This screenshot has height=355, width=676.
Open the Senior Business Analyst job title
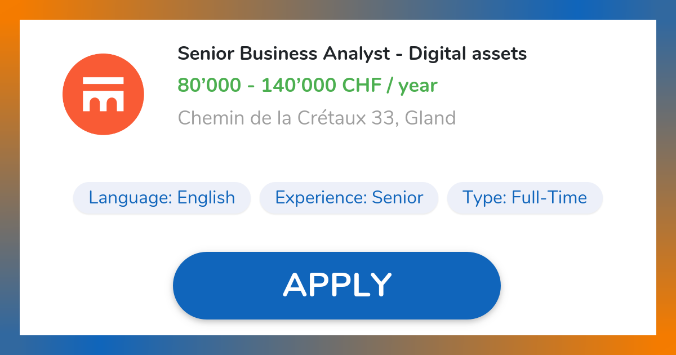(x=352, y=54)
